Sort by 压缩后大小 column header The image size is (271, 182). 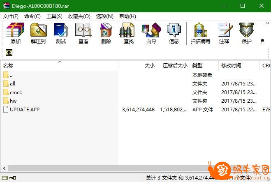point(174,66)
